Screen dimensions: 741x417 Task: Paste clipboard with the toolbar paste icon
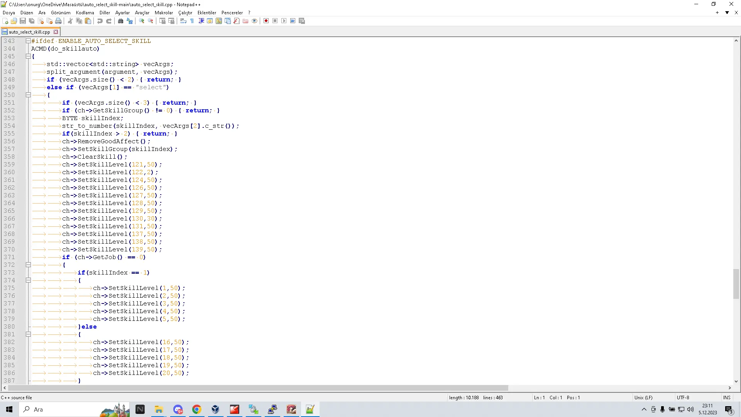(88, 21)
